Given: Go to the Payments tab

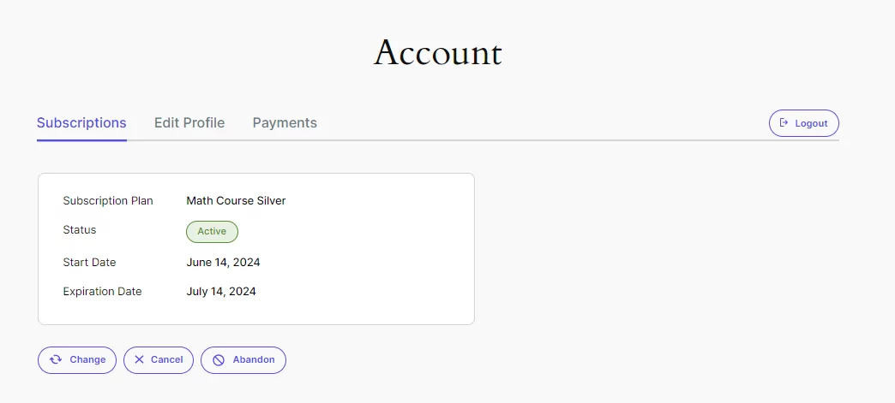Looking at the screenshot, I should click(285, 122).
